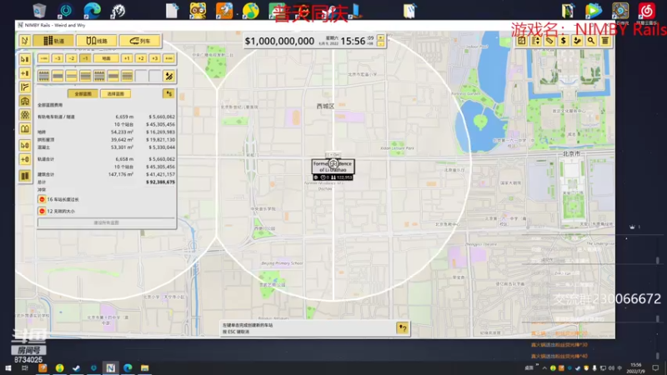Select the track branch tool in left sidebar

click(25, 87)
